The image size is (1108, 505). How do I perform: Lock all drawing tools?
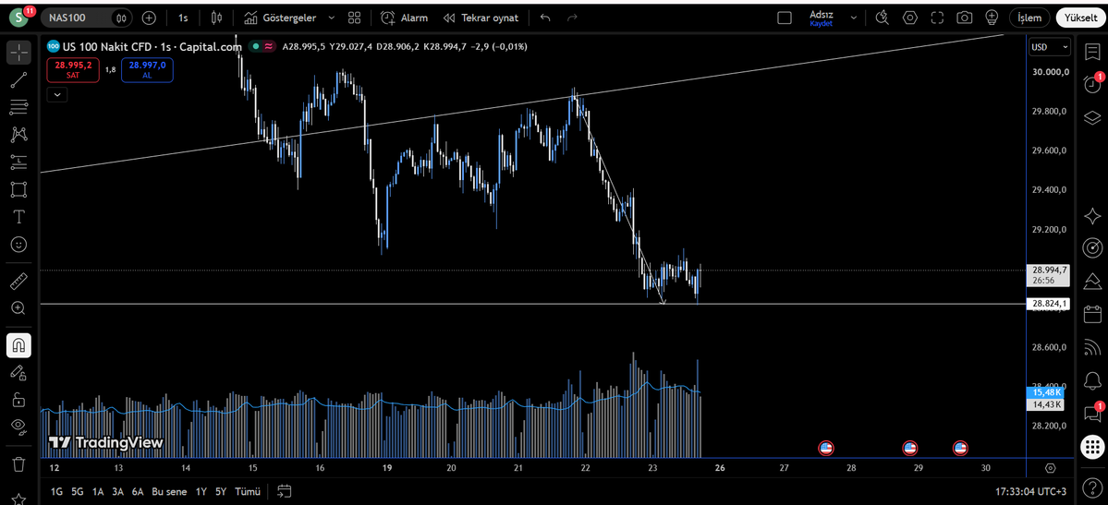click(x=19, y=400)
